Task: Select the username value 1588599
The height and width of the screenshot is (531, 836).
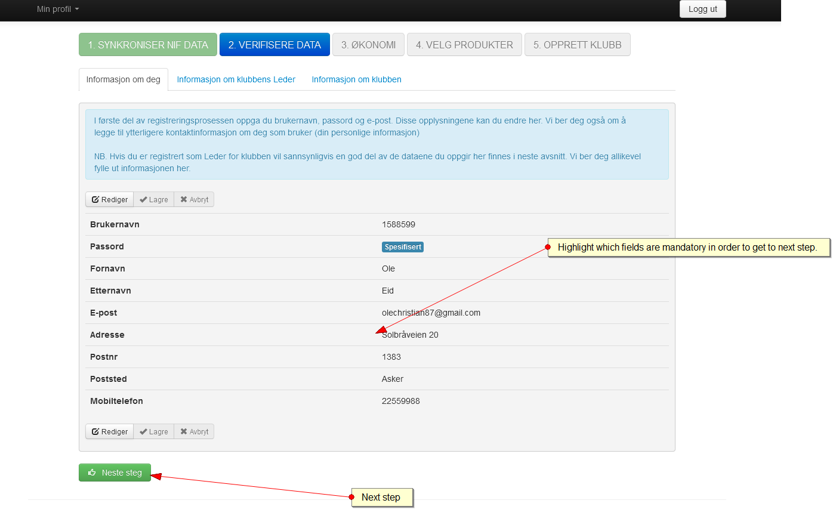Action: coord(399,224)
